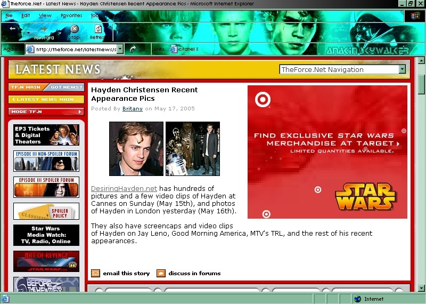This screenshot has height=304, width=426.
Task: Click the vertical scrollbar thumb
Action: 421,84
